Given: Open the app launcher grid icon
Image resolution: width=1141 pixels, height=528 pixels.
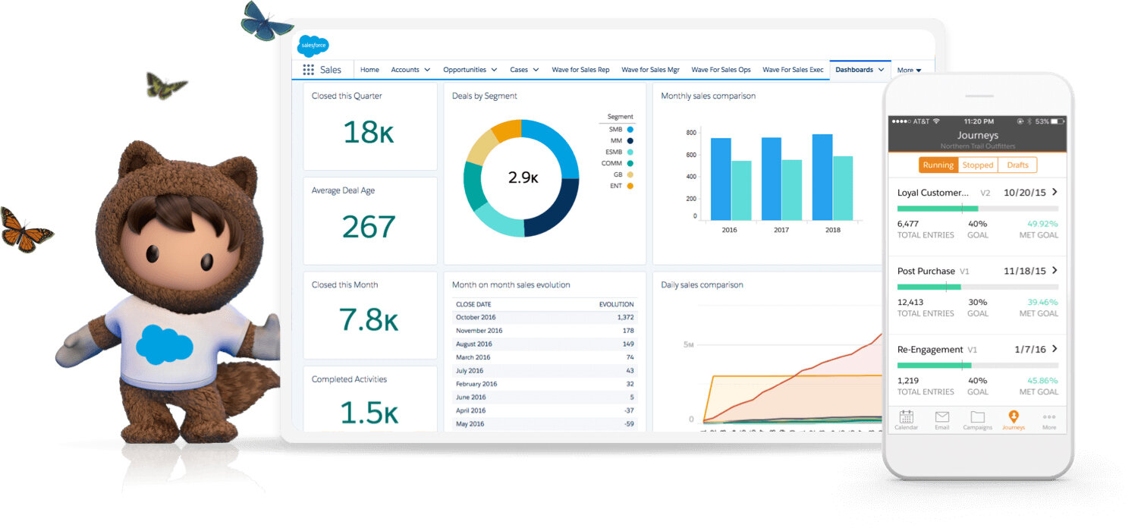Looking at the screenshot, I should [308, 70].
